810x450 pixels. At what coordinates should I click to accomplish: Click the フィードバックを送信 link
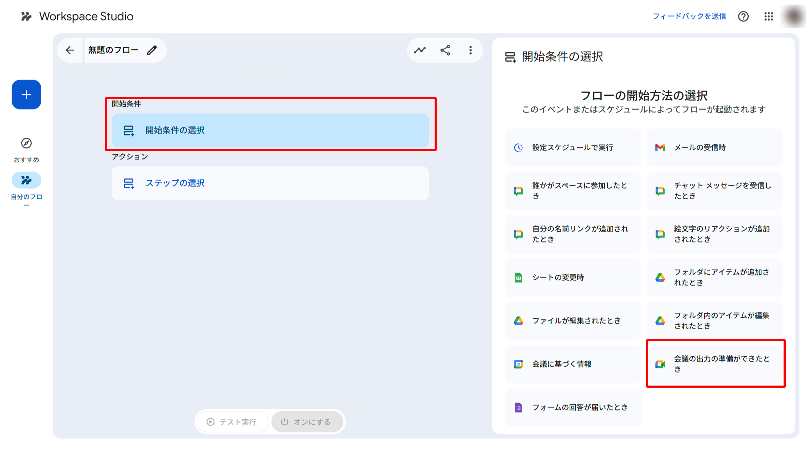point(689,16)
